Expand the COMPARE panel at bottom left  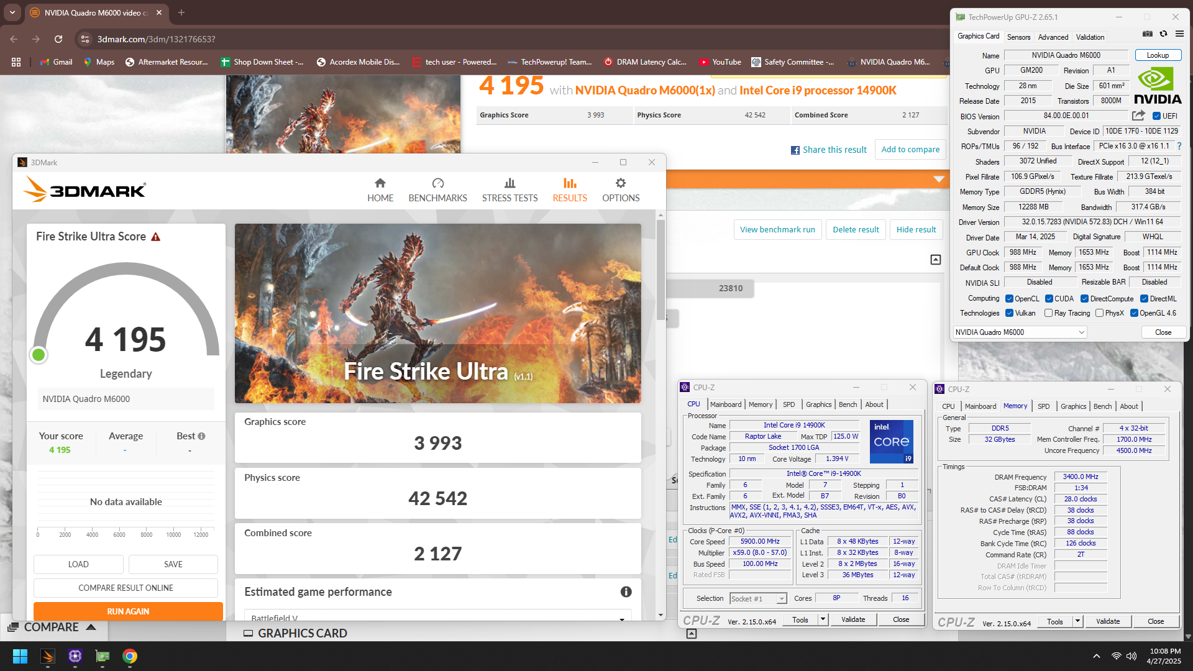coord(53,628)
